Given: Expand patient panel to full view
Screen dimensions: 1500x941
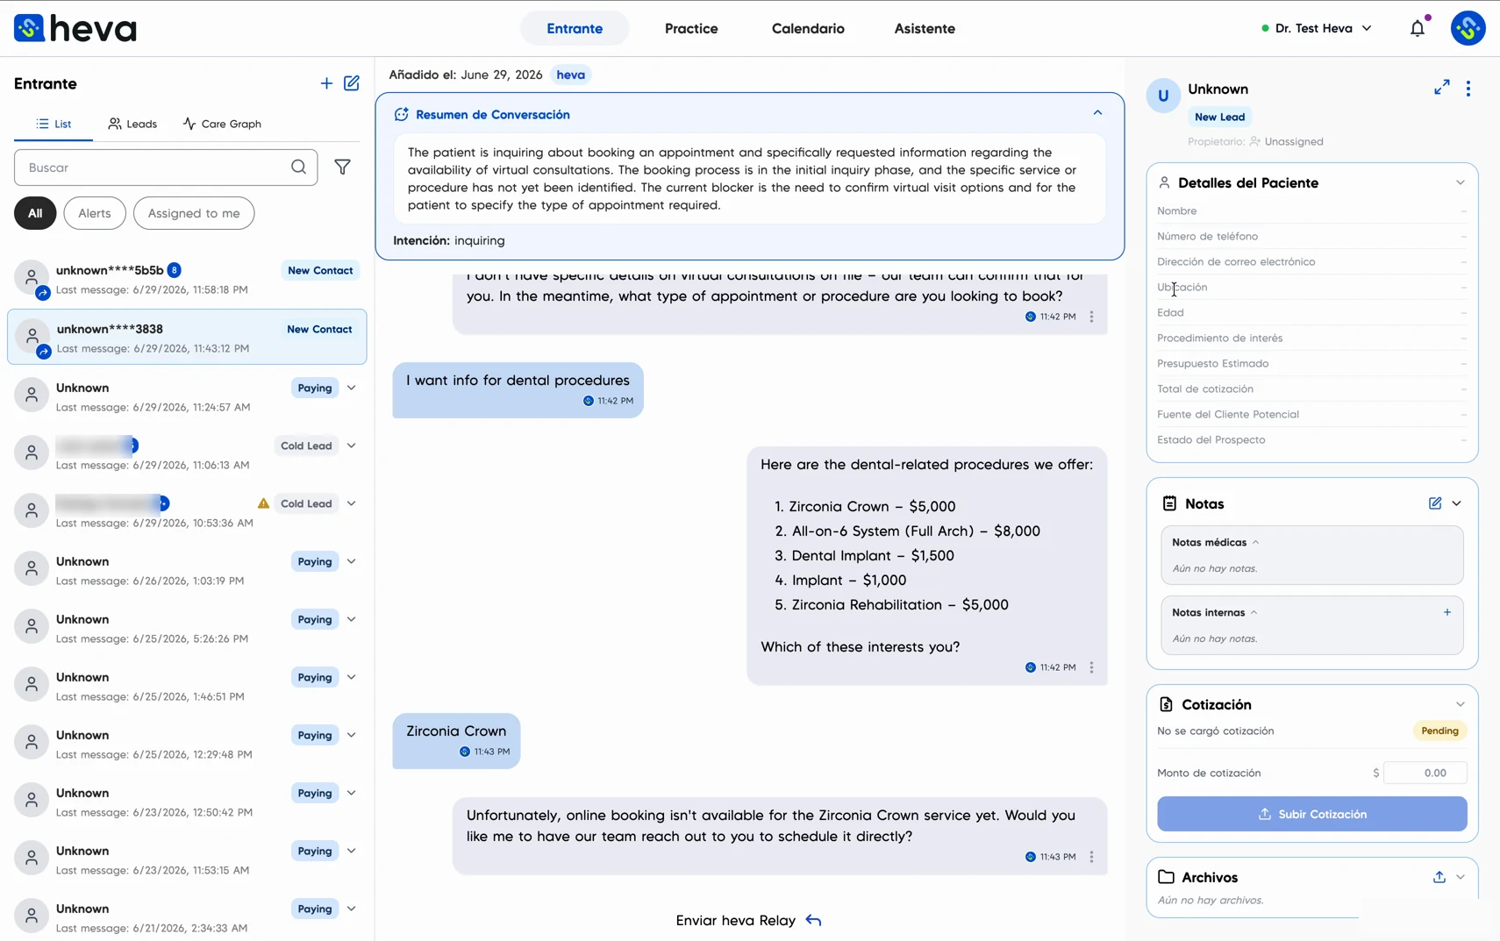Looking at the screenshot, I should [1441, 88].
